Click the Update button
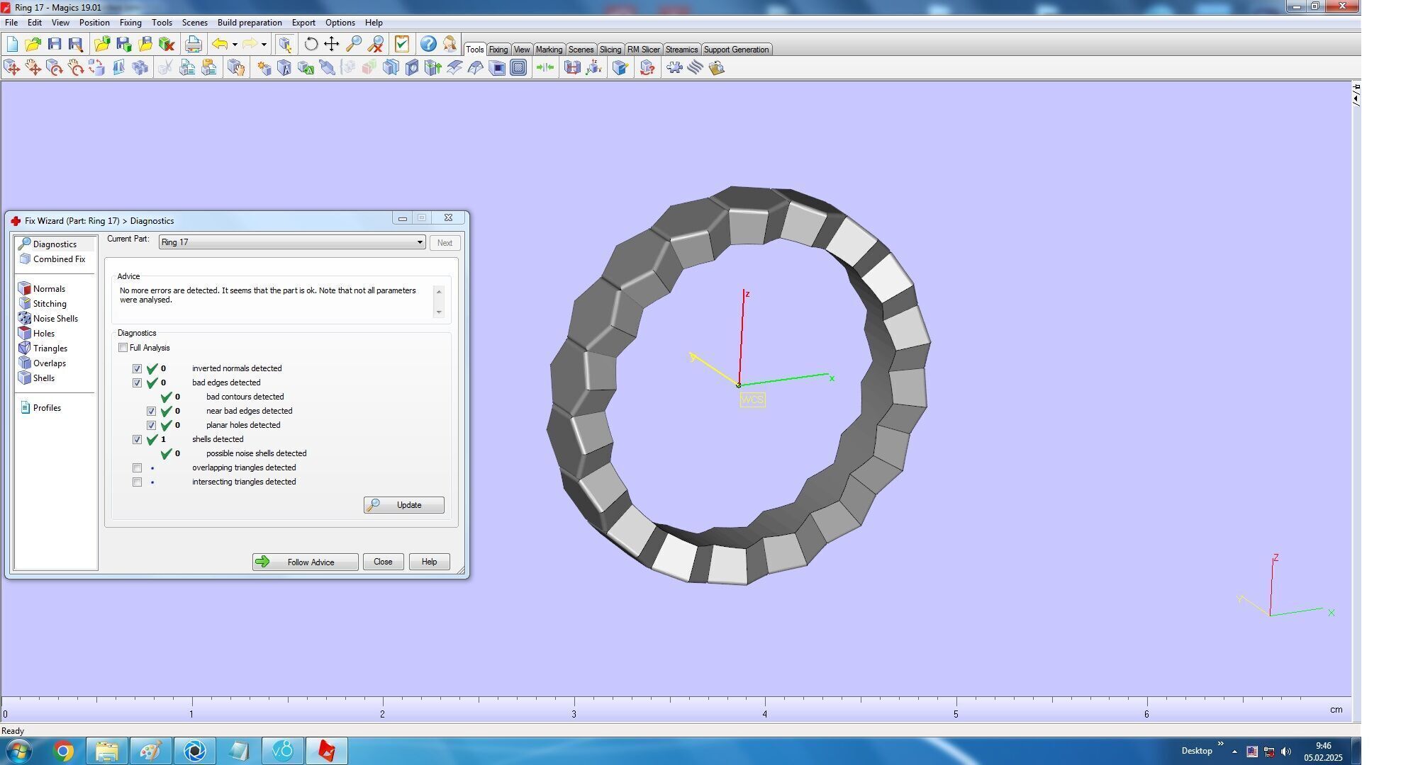The width and height of the screenshot is (1418, 765). click(404, 505)
